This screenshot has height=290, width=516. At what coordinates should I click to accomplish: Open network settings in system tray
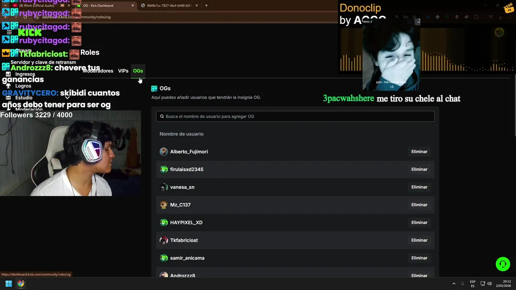(483, 284)
